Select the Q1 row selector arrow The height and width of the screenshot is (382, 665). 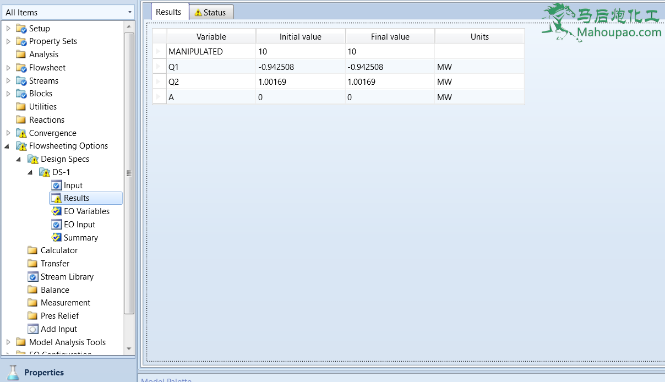point(159,67)
